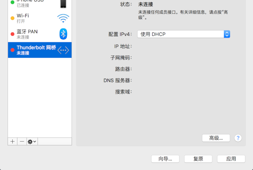Open the 配置 IPv4 dropdown
This screenshot has width=253, height=170.
pyautogui.click(x=183, y=34)
